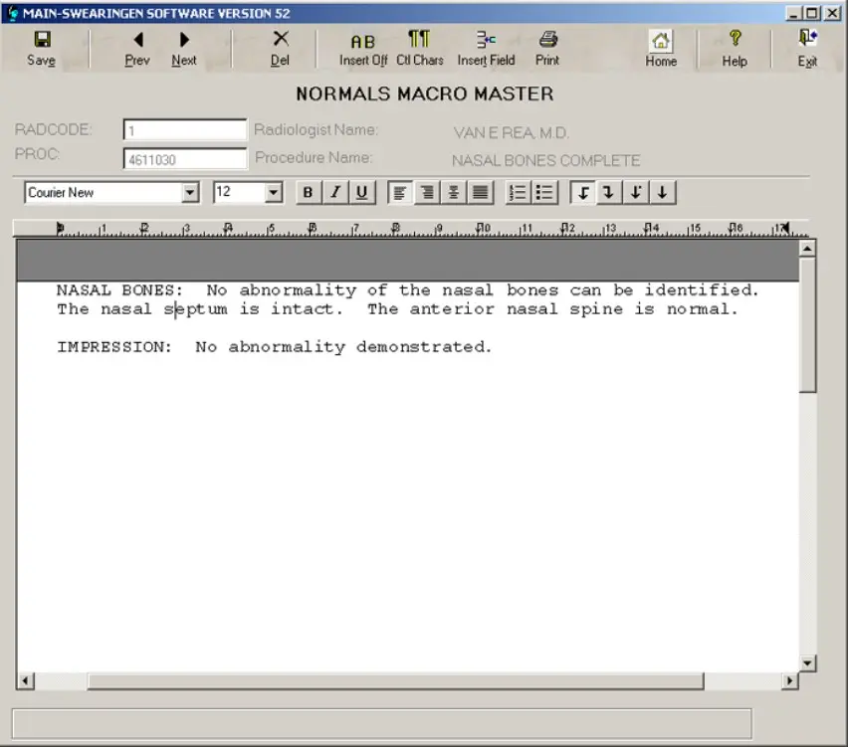Toggle italic formatting
The width and height of the screenshot is (848, 747).
335,193
